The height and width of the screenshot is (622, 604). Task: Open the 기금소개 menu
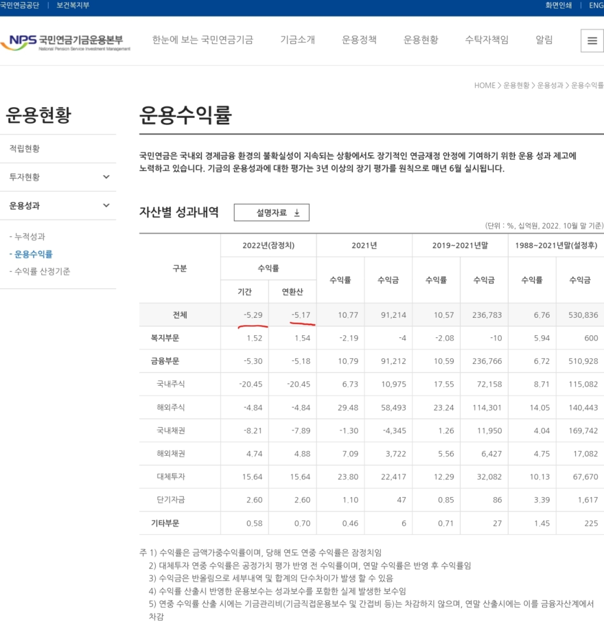[x=297, y=40]
